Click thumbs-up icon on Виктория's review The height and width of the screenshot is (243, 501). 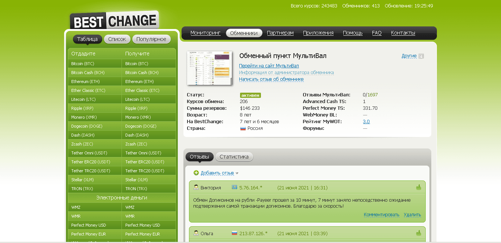click(419, 187)
